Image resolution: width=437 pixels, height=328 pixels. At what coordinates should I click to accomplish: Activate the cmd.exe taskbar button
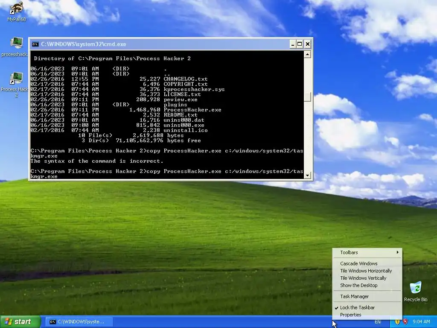click(x=79, y=322)
